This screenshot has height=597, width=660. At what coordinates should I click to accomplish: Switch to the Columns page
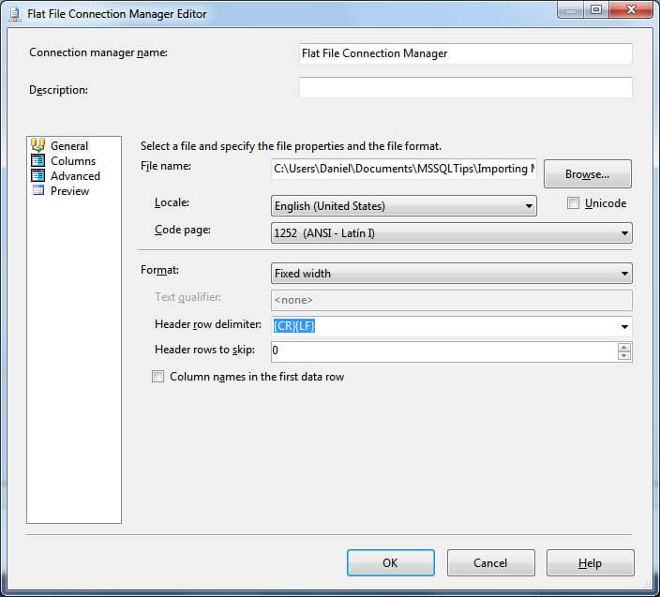(x=73, y=160)
